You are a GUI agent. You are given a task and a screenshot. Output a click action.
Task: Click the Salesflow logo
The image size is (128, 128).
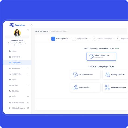pyautogui.click(x=17, y=25)
